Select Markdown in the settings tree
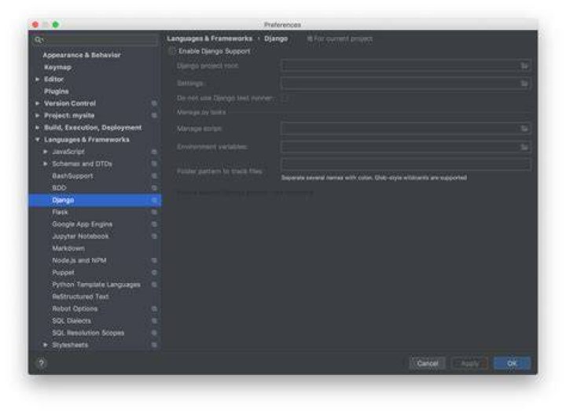Screen dimensions: 566x412 tap(68, 248)
